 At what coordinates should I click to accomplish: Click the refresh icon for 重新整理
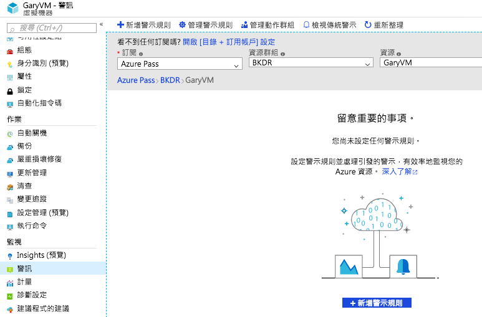(368, 24)
